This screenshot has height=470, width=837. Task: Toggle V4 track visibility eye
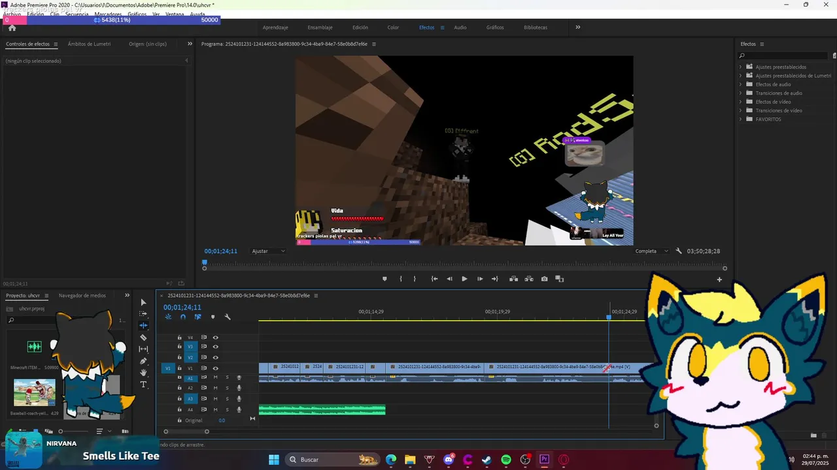click(x=215, y=337)
